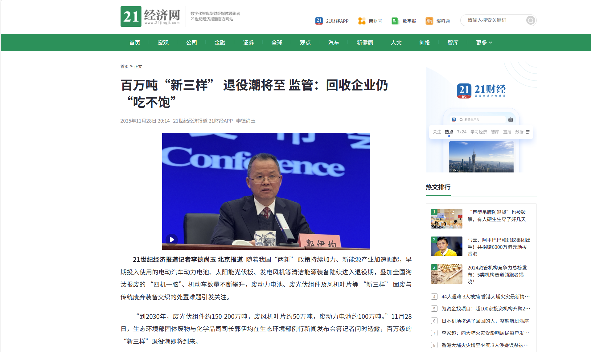Open the 金融 navigation section

click(x=220, y=42)
